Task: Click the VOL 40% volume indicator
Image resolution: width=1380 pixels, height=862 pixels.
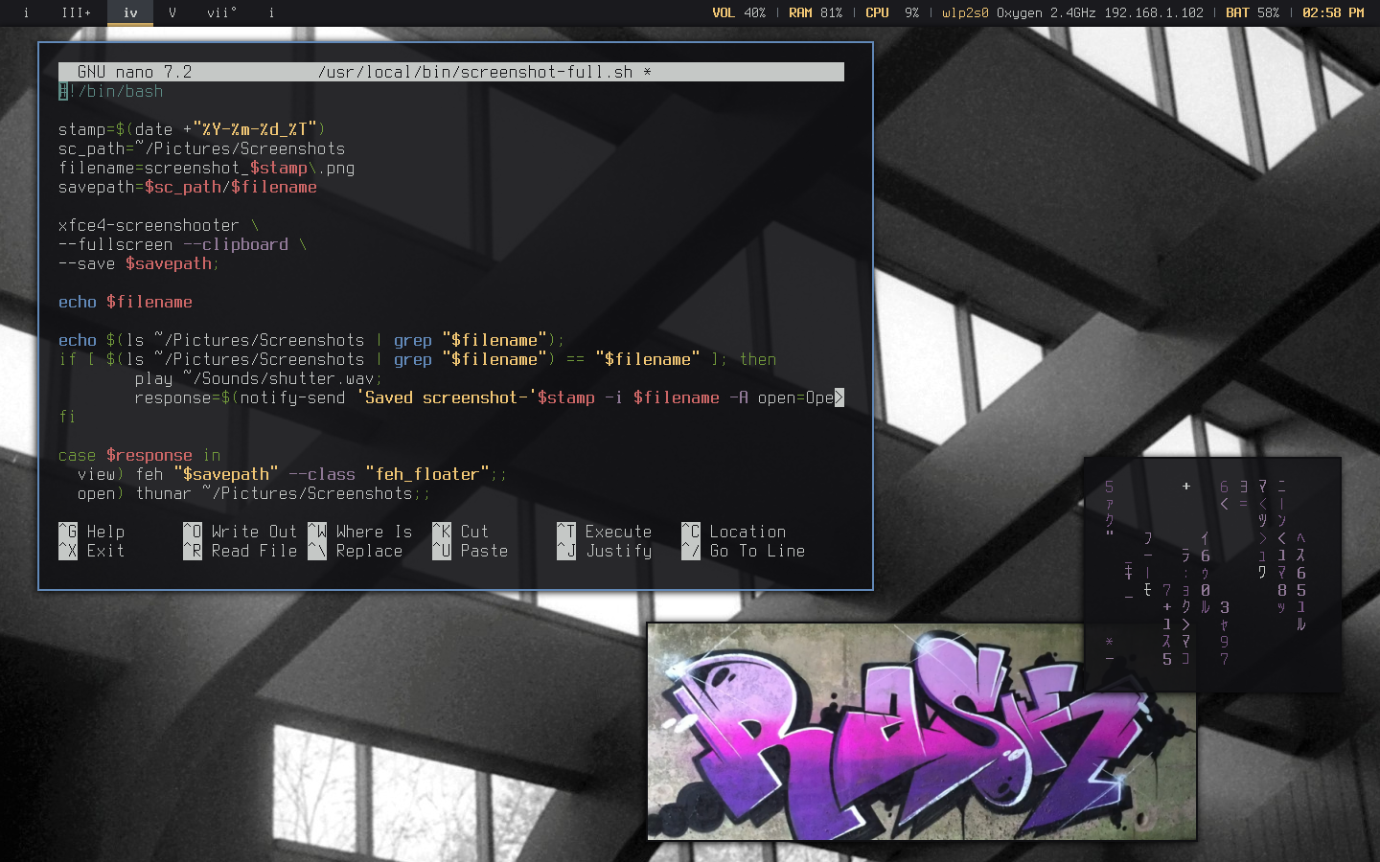Action: click(739, 12)
